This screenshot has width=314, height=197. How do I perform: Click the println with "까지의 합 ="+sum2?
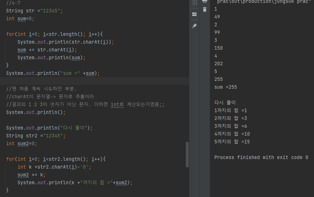click(x=75, y=183)
